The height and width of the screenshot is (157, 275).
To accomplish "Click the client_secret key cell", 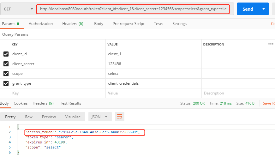I will [x=58, y=64].
